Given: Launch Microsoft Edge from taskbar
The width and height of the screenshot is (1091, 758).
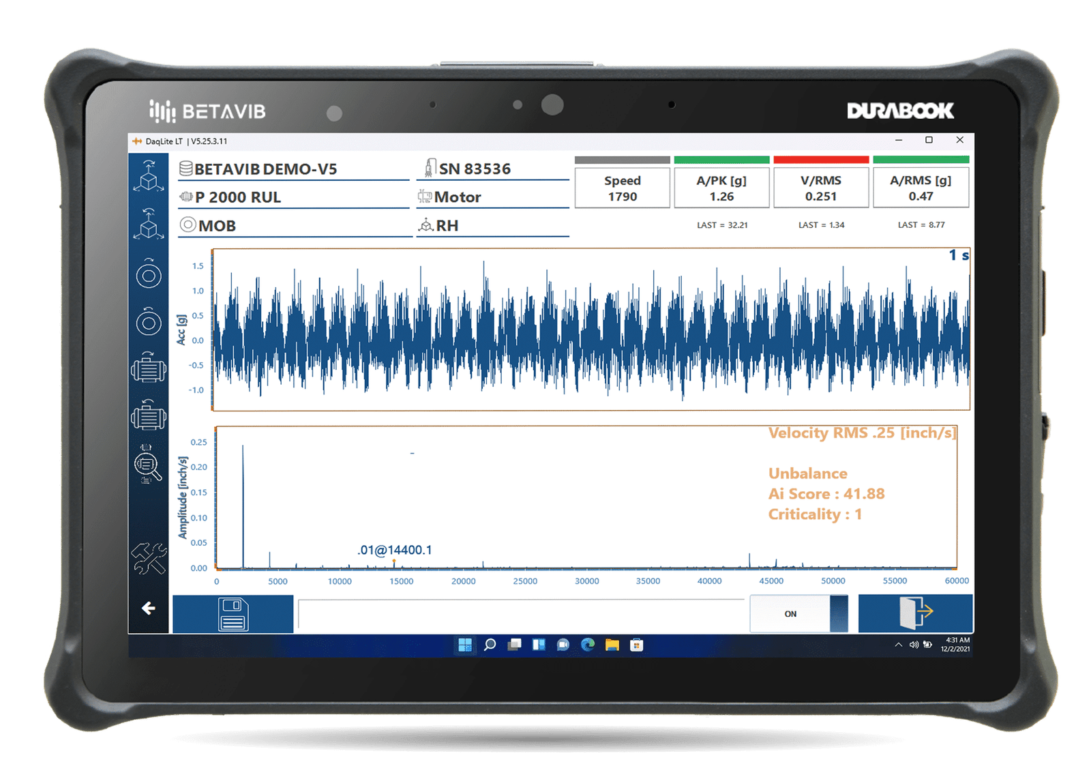Looking at the screenshot, I should pos(588,645).
